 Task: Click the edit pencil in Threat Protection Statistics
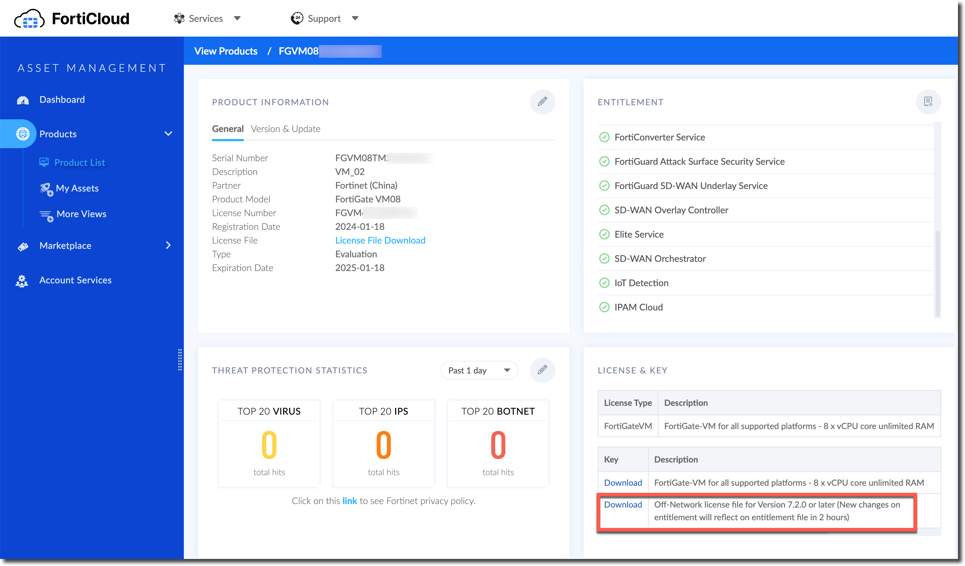tap(542, 370)
